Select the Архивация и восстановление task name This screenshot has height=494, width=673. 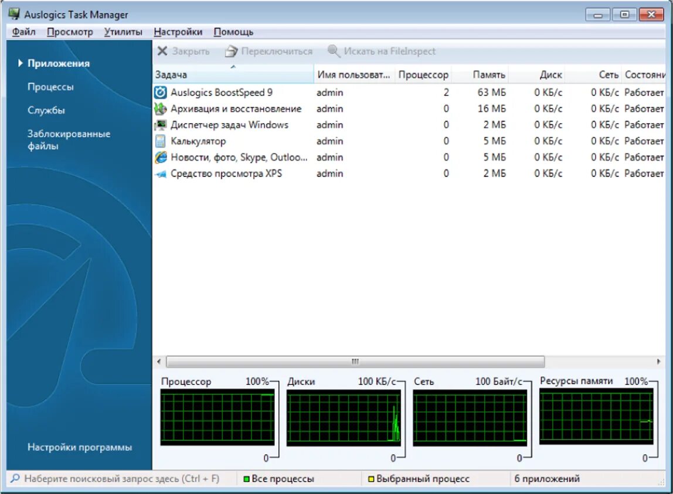click(x=236, y=108)
